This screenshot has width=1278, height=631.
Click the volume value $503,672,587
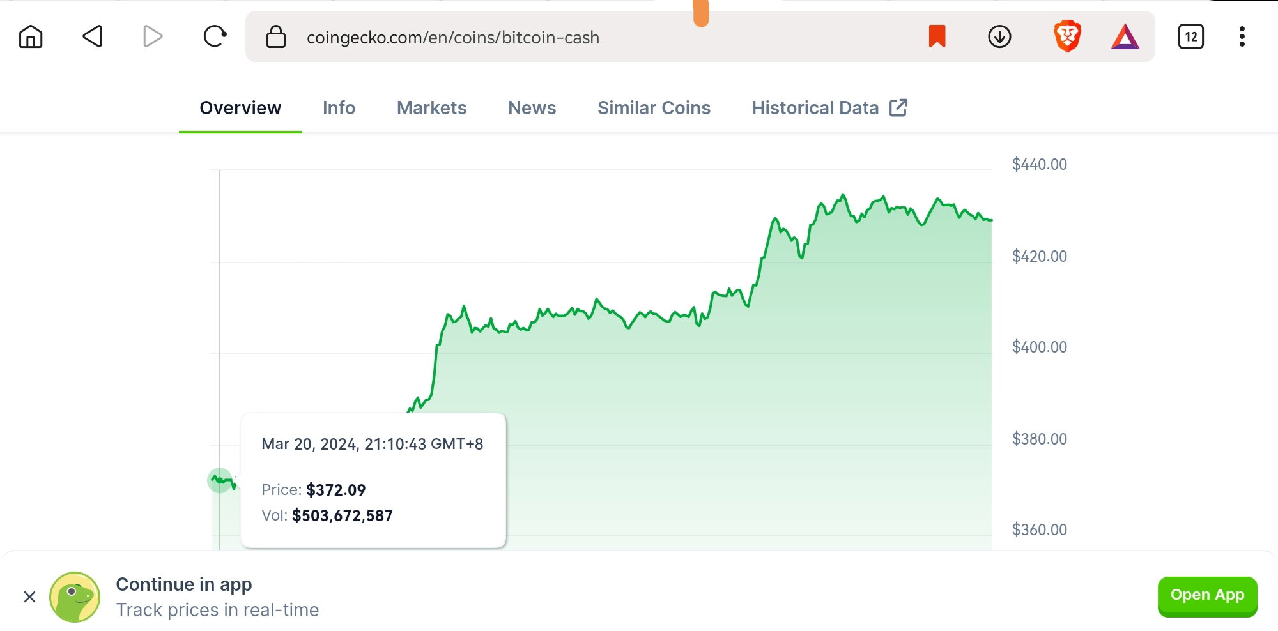343,515
